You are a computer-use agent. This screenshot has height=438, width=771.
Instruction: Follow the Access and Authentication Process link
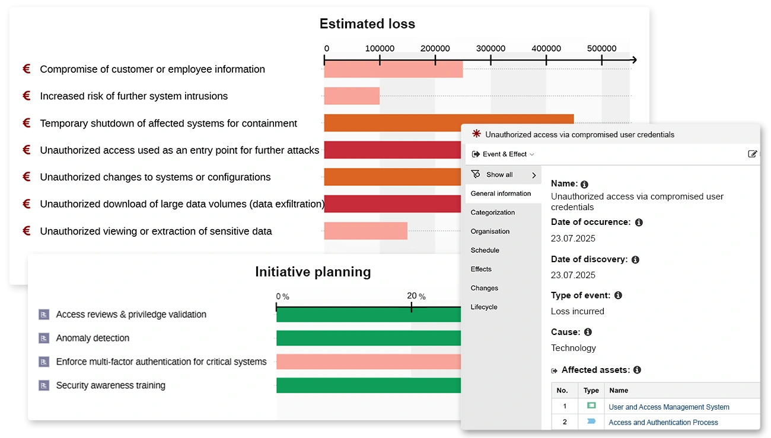pyautogui.click(x=663, y=422)
